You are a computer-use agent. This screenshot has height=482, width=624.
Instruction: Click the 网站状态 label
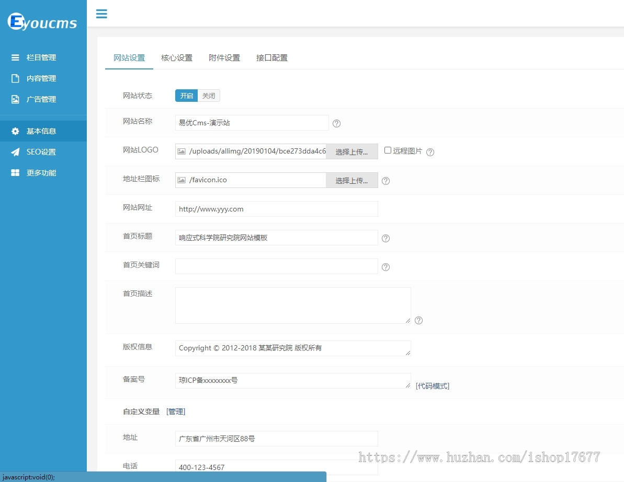138,96
